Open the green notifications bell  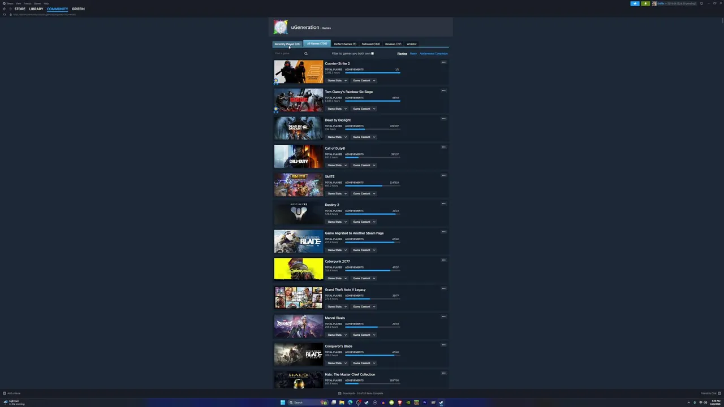(645, 3)
